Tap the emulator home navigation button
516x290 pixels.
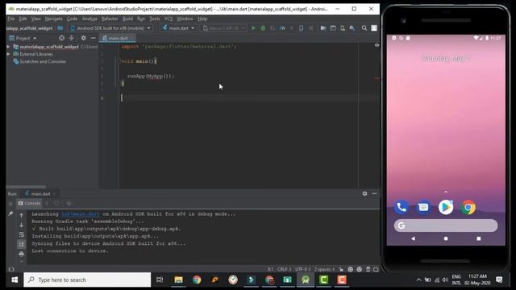coord(446,238)
